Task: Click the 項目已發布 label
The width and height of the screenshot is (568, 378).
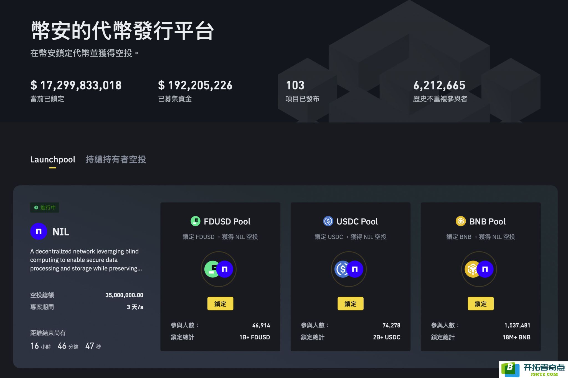Action: click(302, 99)
